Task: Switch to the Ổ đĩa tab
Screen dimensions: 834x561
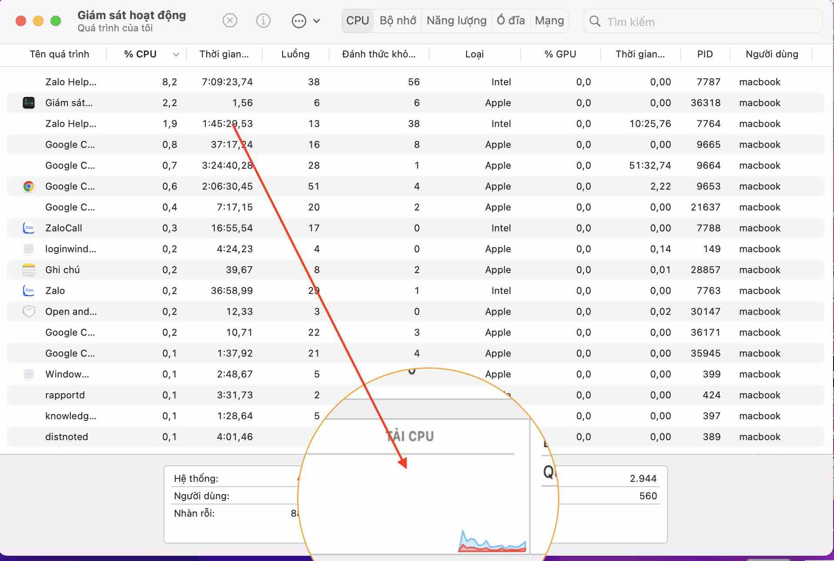Action: (x=510, y=21)
